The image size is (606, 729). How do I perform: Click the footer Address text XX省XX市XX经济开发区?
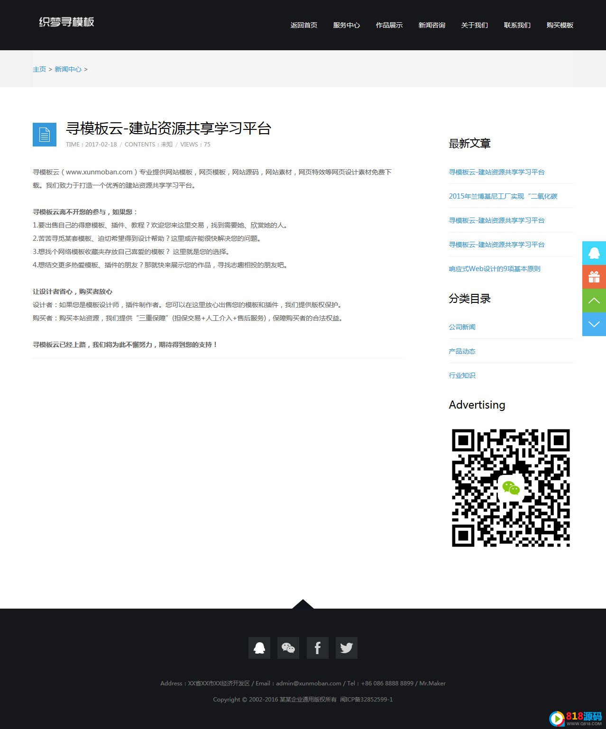pyautogui.click(x=219, y=683)
